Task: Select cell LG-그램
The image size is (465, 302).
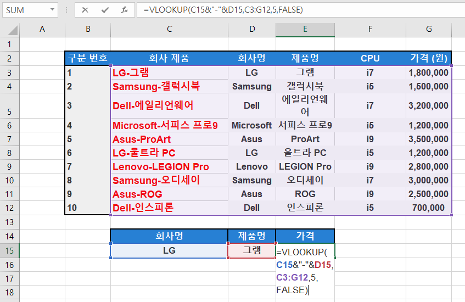Action: (169, 72)
